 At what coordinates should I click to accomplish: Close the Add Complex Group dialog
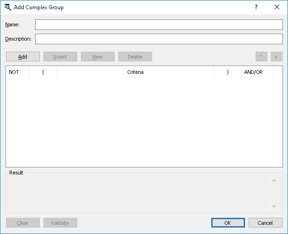coord(277,7)
